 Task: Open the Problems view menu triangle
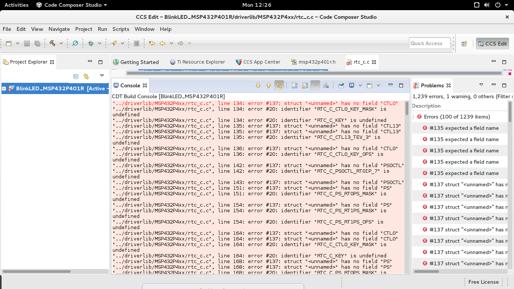pos(481,85)
